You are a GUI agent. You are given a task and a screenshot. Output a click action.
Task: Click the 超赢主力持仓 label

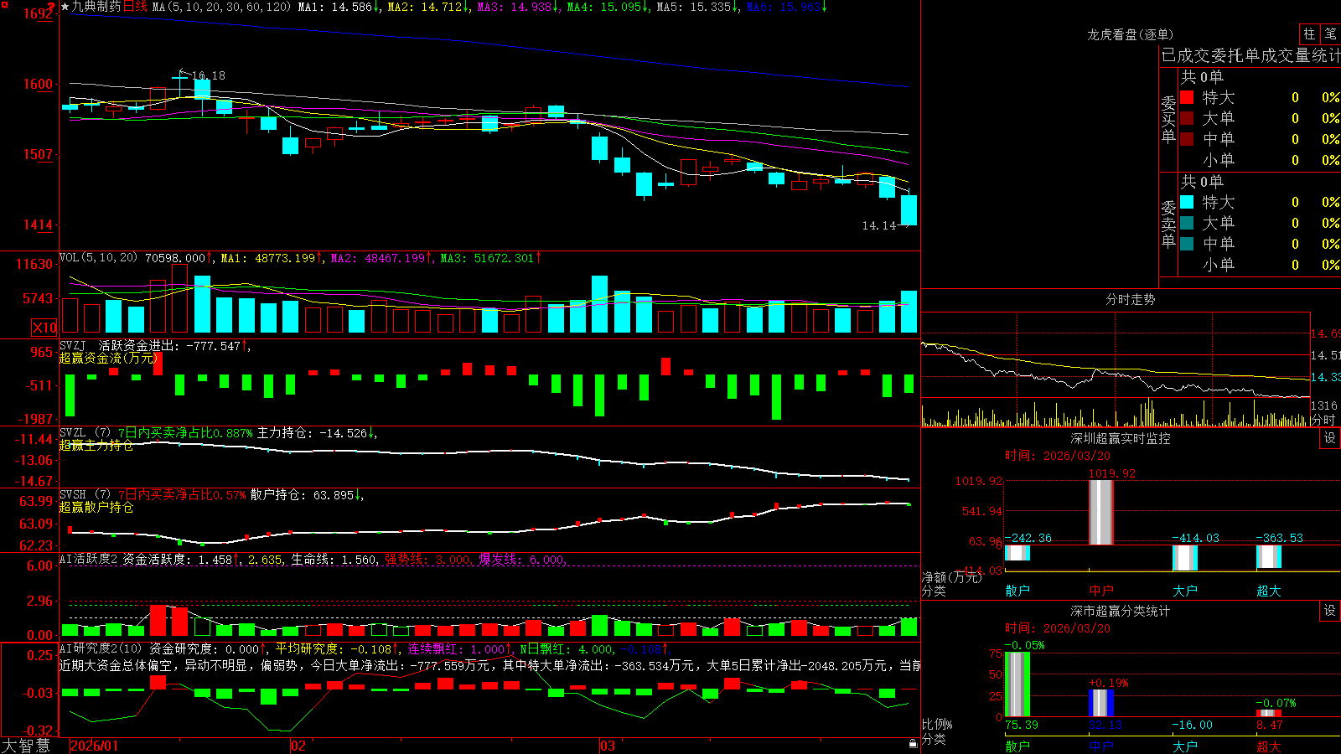96,445
